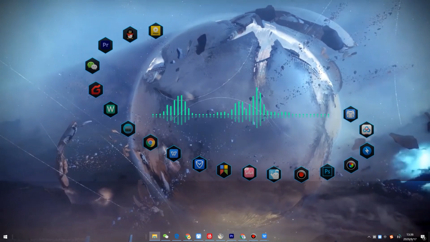Open the QQ penguin hexagon desktop icon
Image resolution: width=430 pixels, height=242 pixels.
[130, 34]
